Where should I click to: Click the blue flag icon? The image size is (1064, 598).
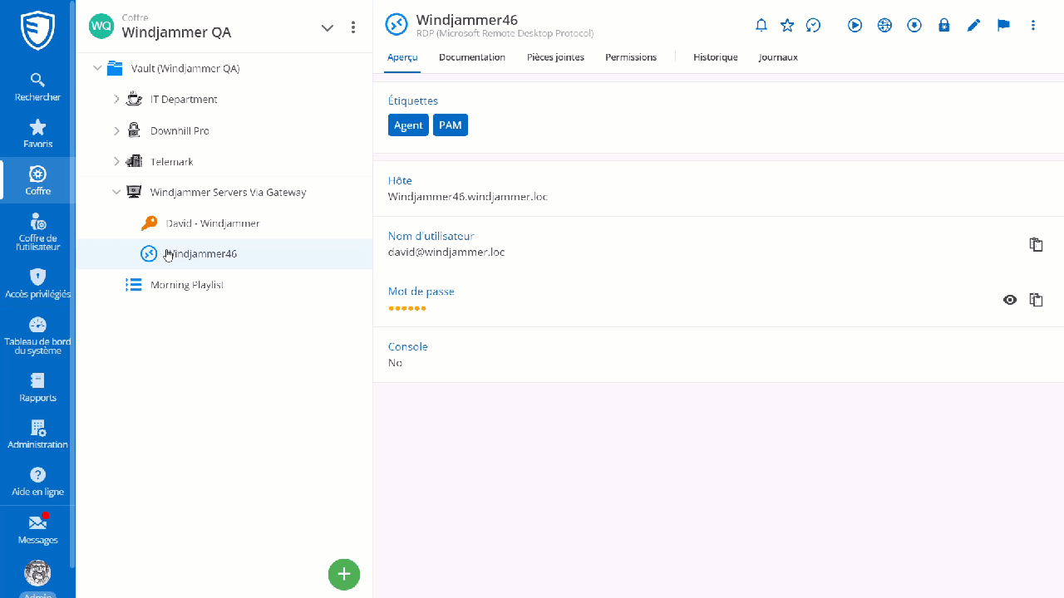click(1003, 26)
